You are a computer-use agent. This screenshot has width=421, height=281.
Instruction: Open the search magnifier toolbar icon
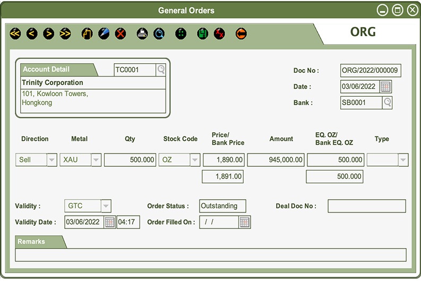click(x=159, y=34)
